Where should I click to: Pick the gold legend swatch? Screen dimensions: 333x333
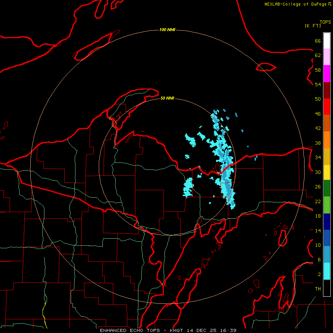tap(327, 157)
